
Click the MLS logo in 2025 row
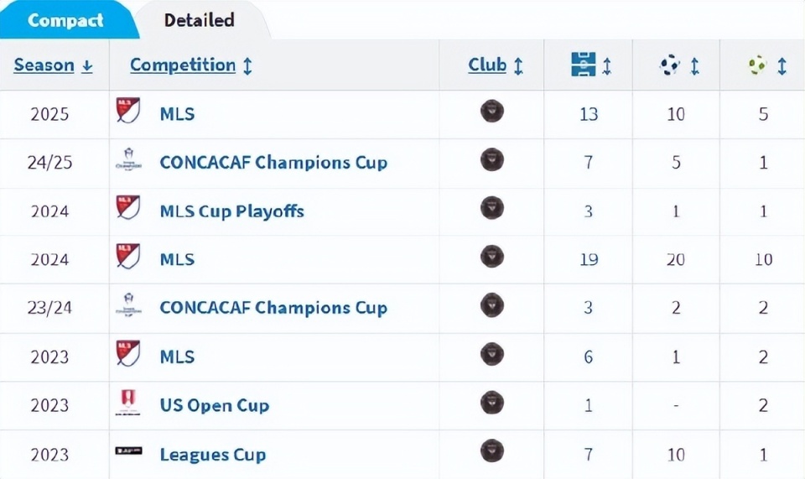[128, 112]
